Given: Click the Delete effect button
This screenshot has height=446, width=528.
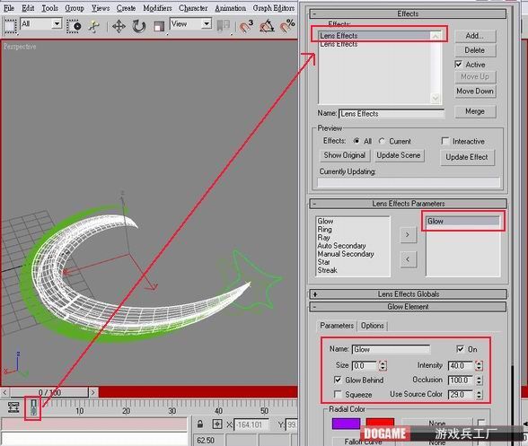Looking at the screenshot, I should pos(475,50).
